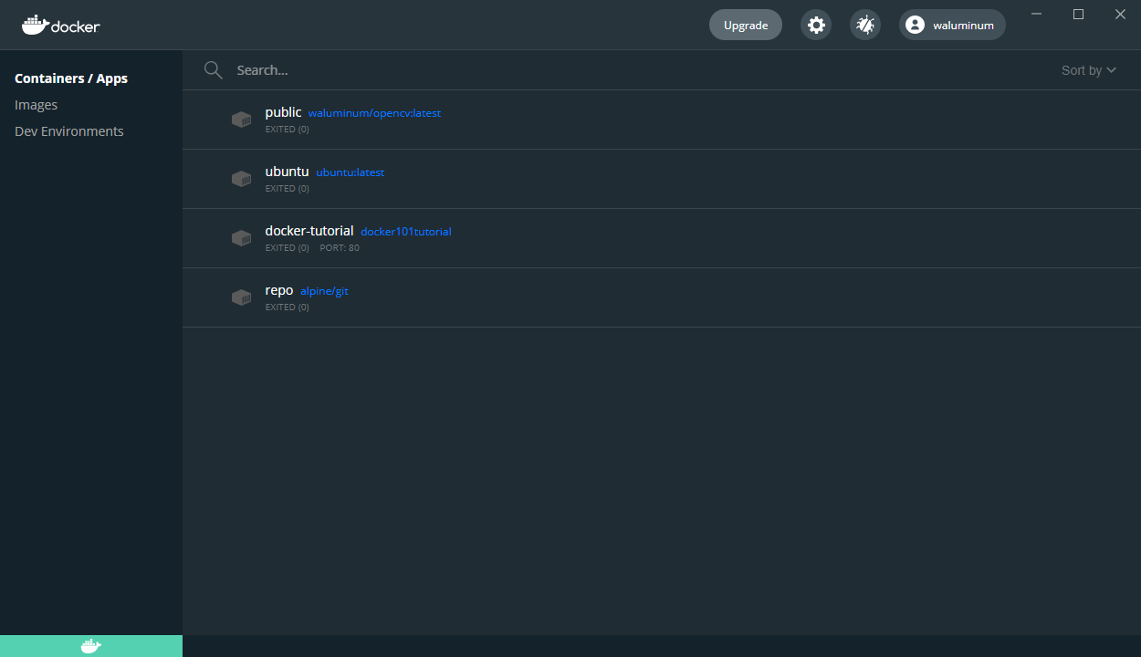
Task: Select the docker-tutorial container name
Action: click(x=309, y=231)
